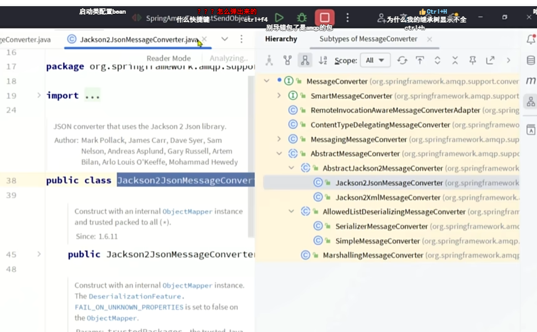Sort hierarchy alphabetically
This screenshot has width=537, height=332.
(x=322, y=61)
